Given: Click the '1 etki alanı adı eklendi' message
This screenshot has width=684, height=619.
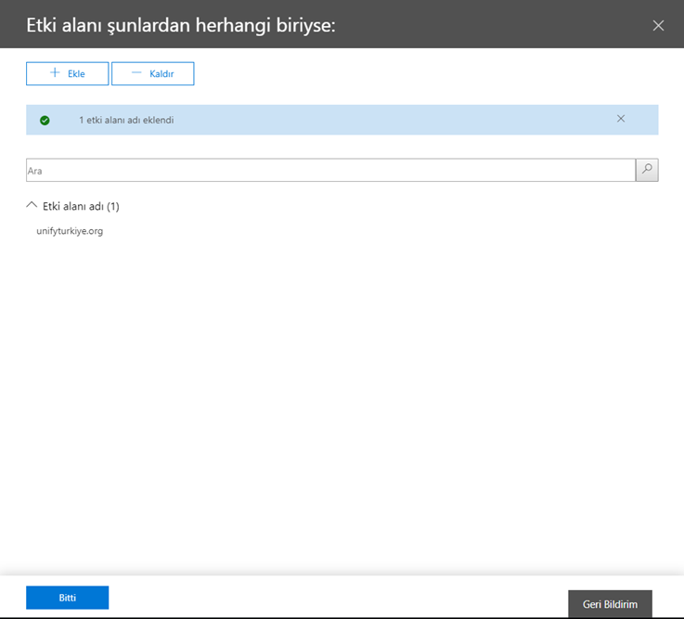Looking at the screenshot, I should tap(126, 120).
